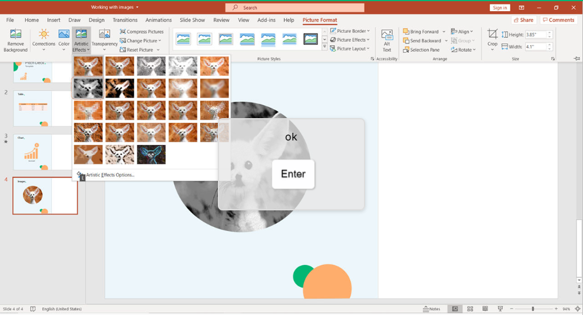Click the spell check status icon
The width and height of the screenshot is (583, 315).
(x=33, y=309)
